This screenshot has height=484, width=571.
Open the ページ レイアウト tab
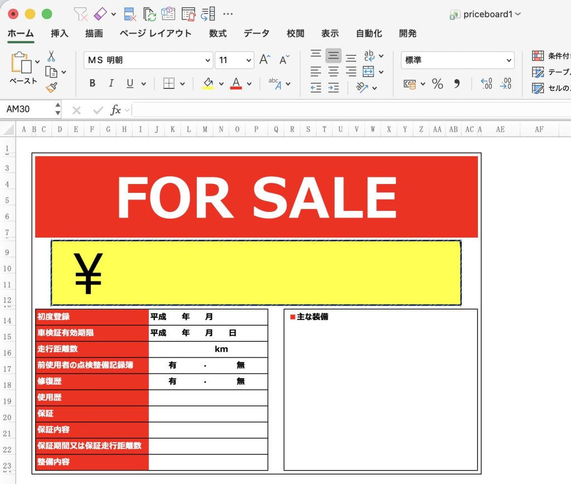[x=156, y=33]
